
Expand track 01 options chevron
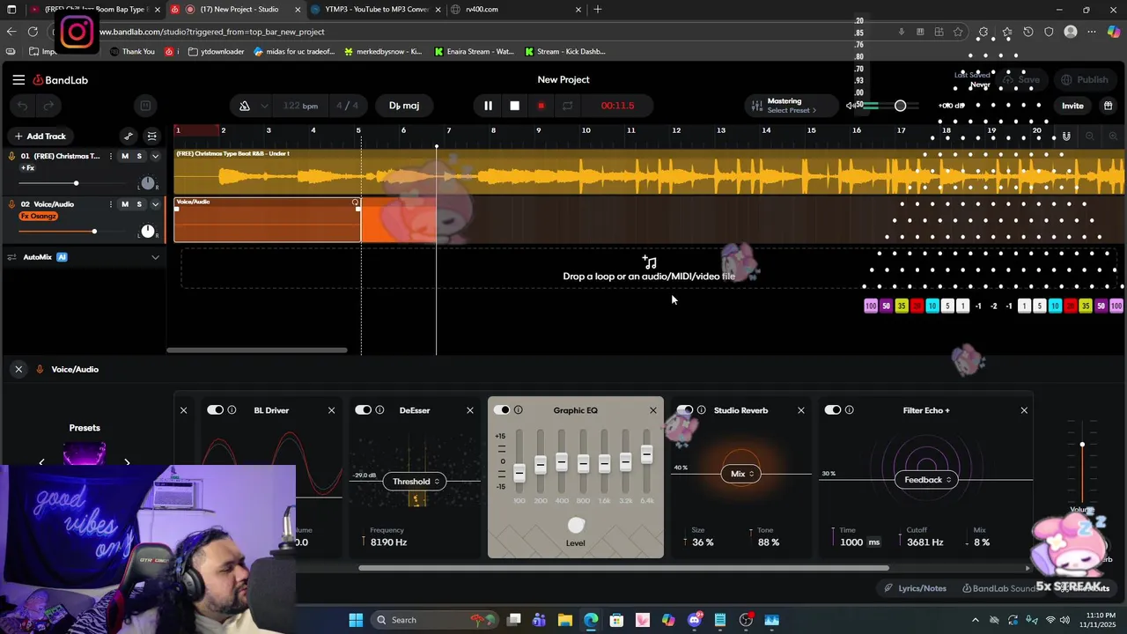[155, 156]
